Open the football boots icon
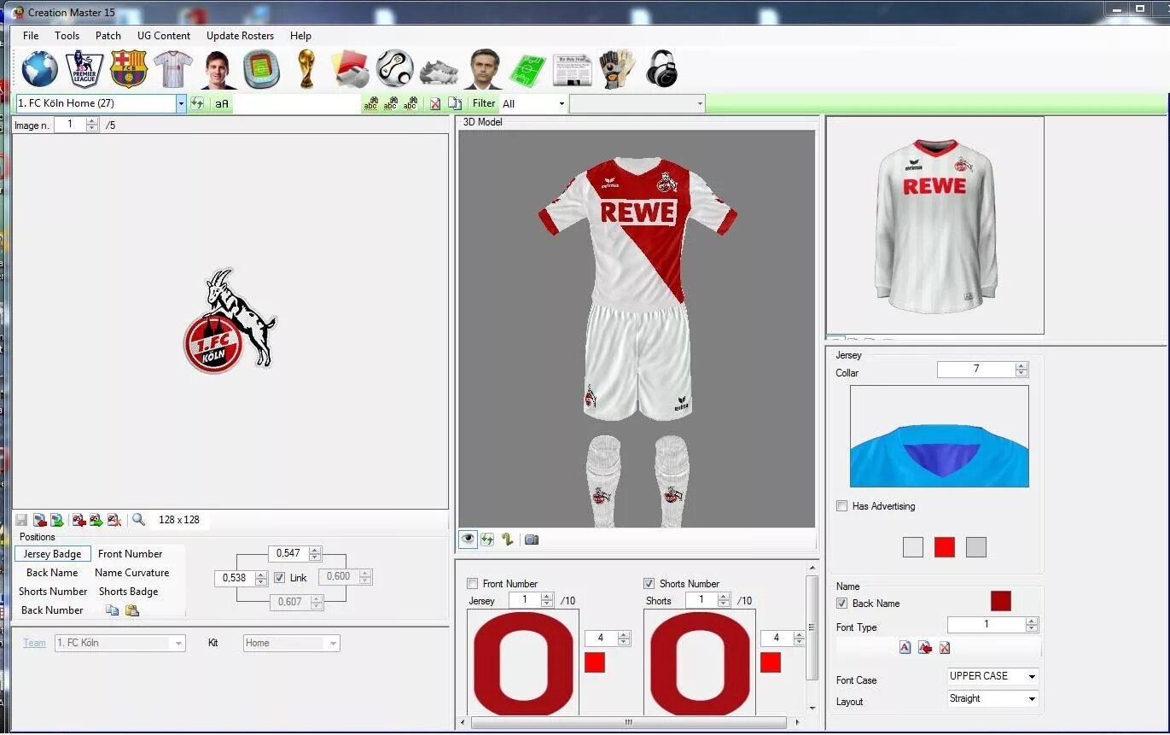The height and width of the screenshot is (735, 1170). point(439,71)
